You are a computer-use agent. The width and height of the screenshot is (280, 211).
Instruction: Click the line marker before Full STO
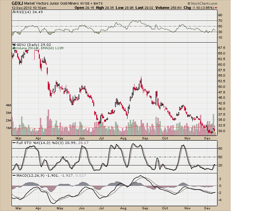click(x=14, y=143)
